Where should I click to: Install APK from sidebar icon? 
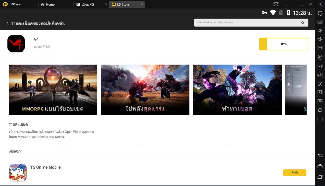(320, 75)
